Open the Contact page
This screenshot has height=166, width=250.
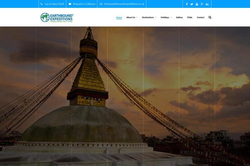(200, 17)
